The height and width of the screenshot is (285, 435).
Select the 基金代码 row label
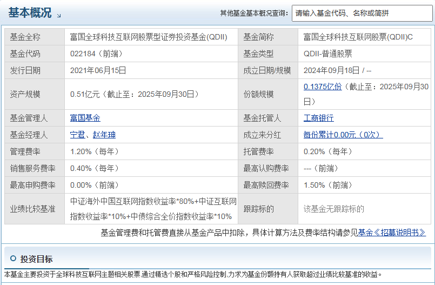point(25,54)
